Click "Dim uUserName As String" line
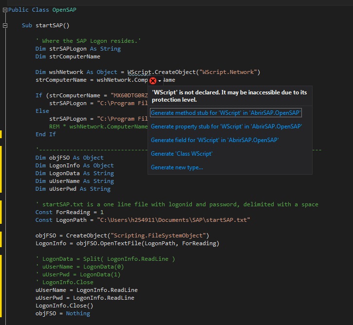This screenshot has width=353, height=325. pyautogui.click(x=74, y=181)
